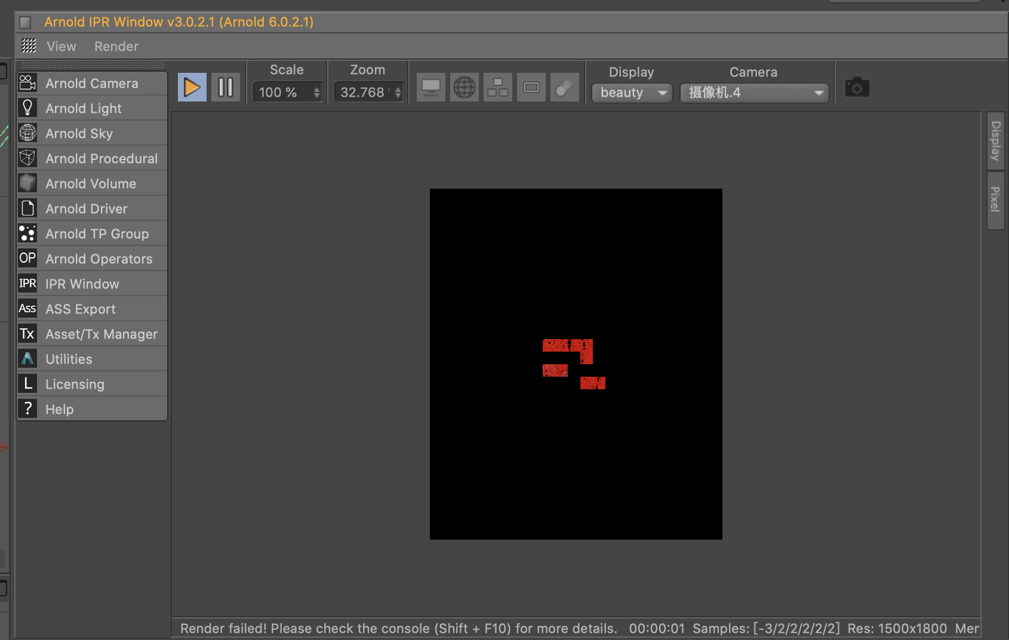Screen dimensions: 1009x640
Task: Open the IPR Window entry
Action: [x=92, y=284]
